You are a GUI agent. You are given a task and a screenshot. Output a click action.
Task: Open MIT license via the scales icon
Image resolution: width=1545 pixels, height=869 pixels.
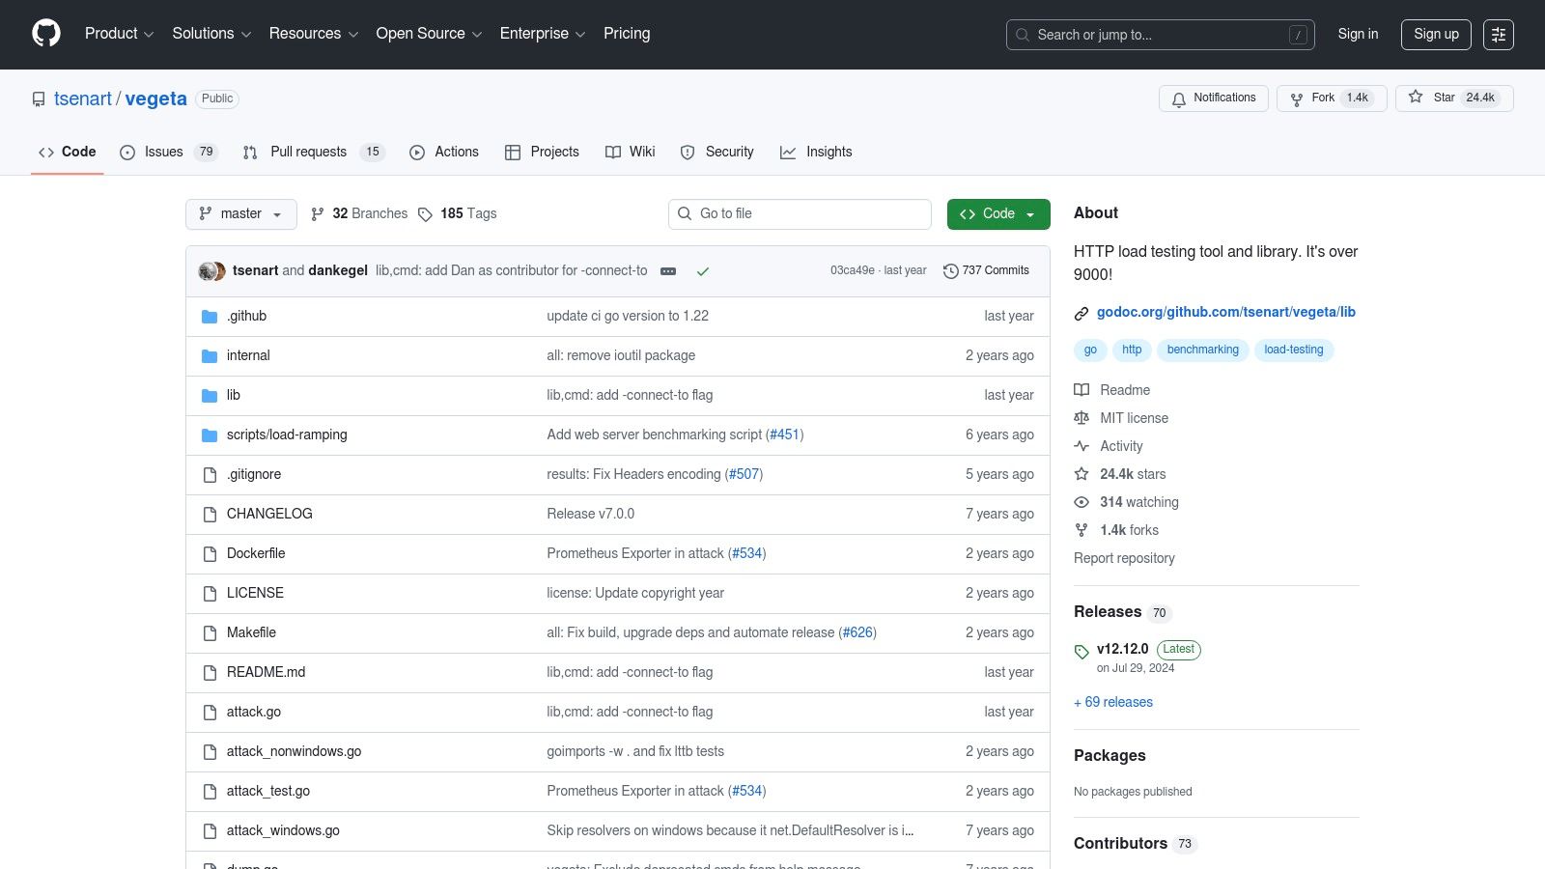click(1081, 417)
